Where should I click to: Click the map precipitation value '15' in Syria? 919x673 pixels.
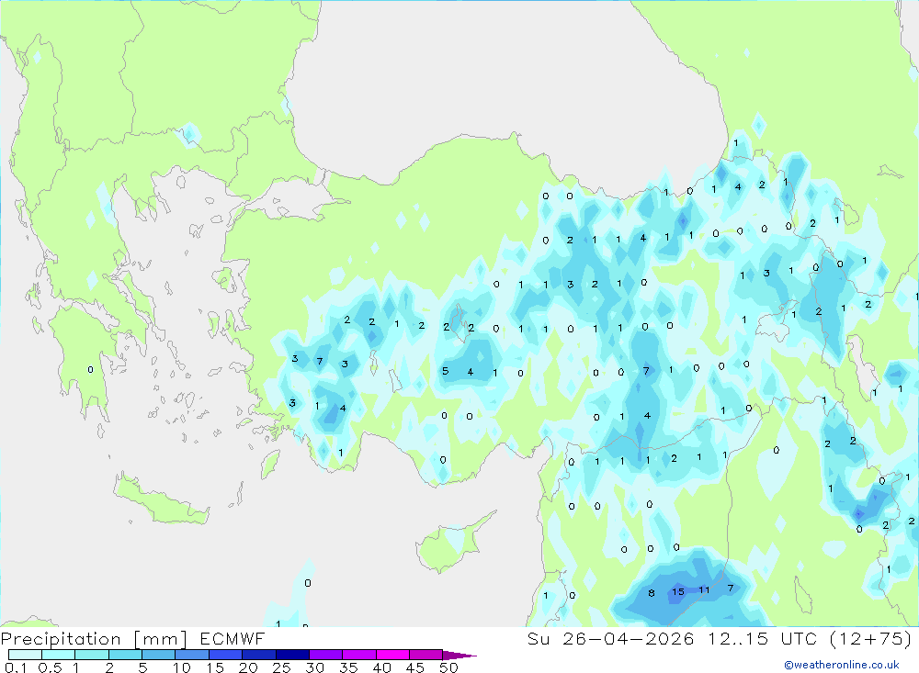pyautogui.click(x=678, y=591)
